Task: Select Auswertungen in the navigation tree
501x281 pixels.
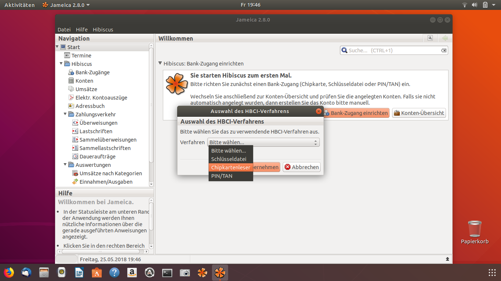Action: (93, 165)
